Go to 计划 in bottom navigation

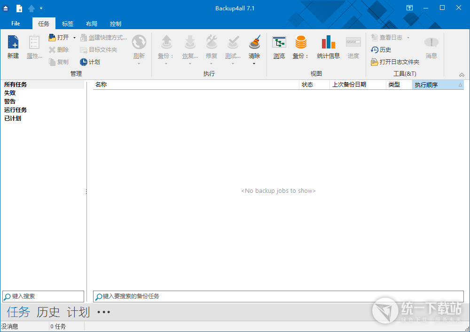78,312
